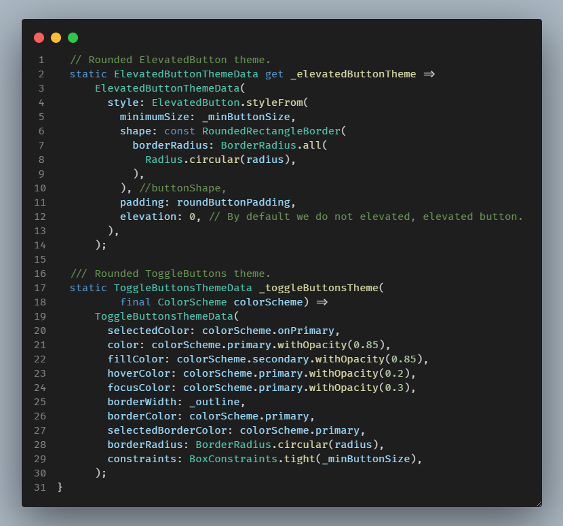Click 'padding: roundButtonPadding,' on line 11
563x526 pixels.
(208, 202)
